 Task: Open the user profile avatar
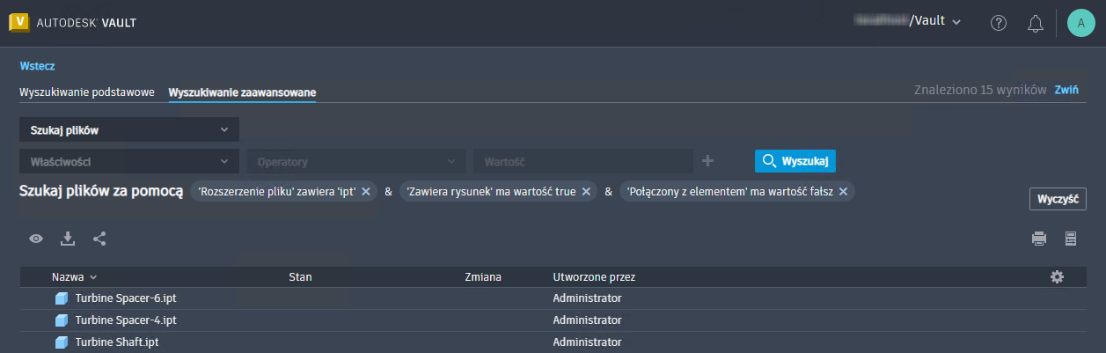coord(1080,23)
